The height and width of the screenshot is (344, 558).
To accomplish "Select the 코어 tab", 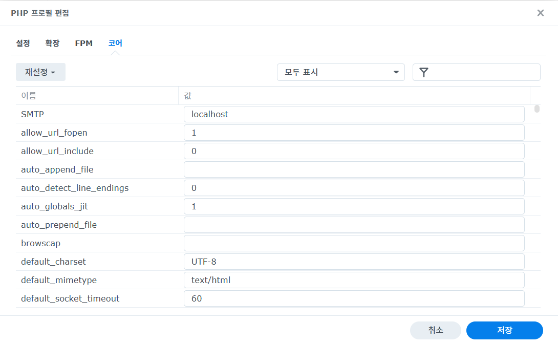I will (115, 43).
